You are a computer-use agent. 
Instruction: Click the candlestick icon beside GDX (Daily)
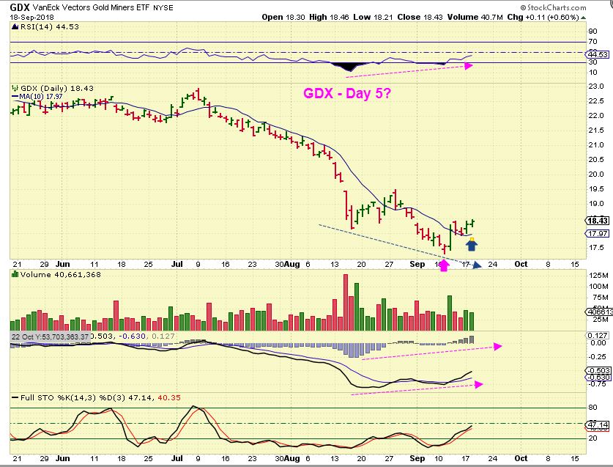15,88
